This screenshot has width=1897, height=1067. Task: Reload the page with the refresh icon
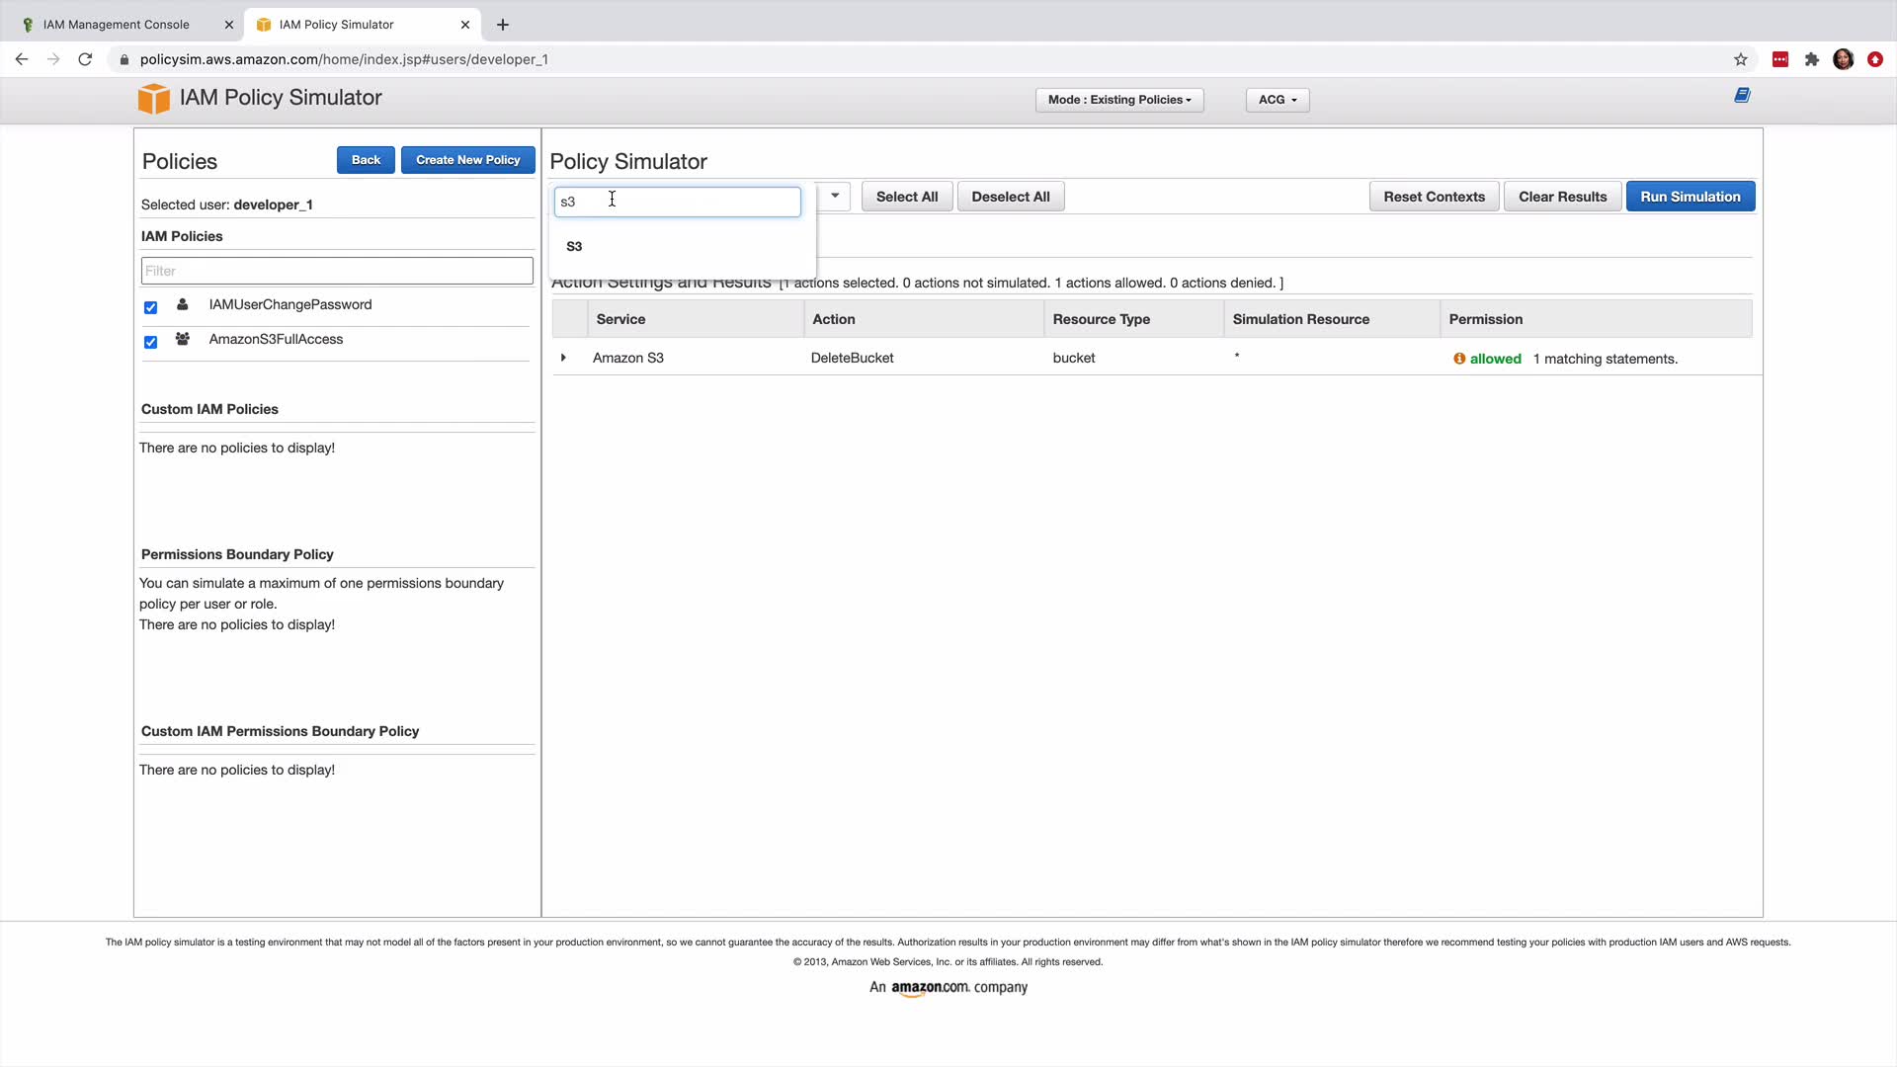tap(85, 59)
